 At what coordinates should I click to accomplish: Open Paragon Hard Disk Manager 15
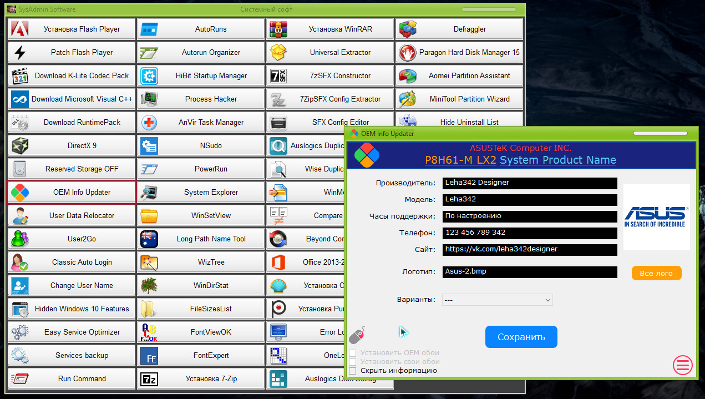click(x=459, y=53)
